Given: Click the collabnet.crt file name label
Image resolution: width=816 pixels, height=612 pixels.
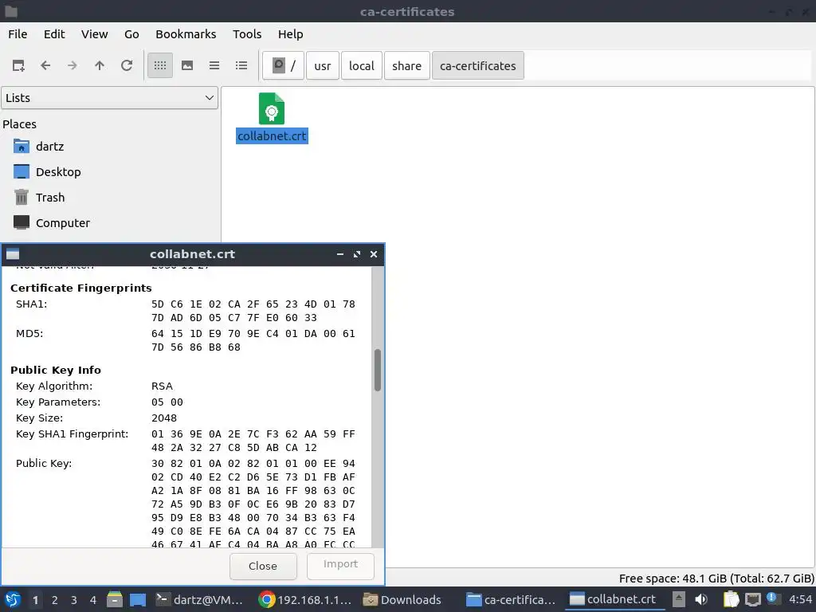Looking at the screenshot, I should click(272, 136).
